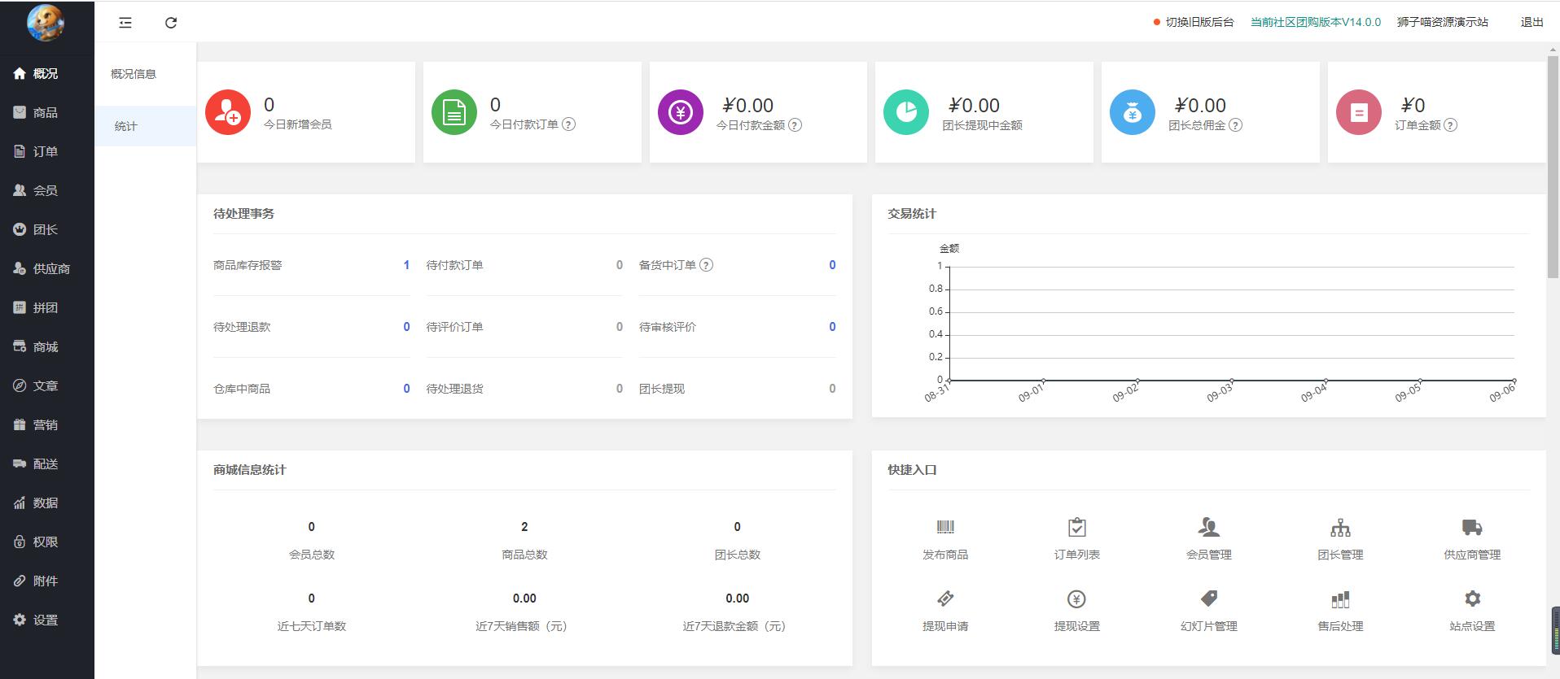Open 会员管理 shortcut icon
Screen dimensions: 1560x679
click(x=1208, y=527)
